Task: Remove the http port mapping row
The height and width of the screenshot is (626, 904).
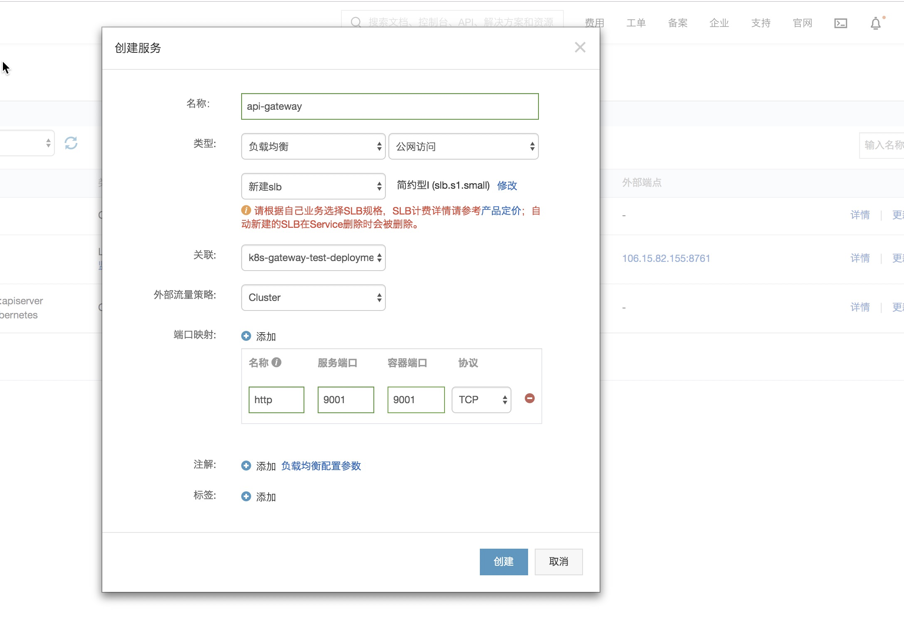Action: 529,399
